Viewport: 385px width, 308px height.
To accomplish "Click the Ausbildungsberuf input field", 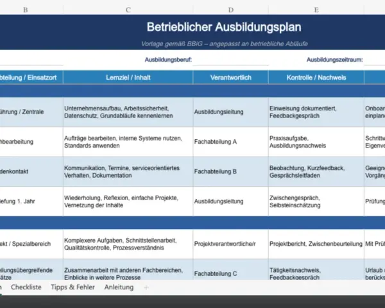I will coord(230,60).
